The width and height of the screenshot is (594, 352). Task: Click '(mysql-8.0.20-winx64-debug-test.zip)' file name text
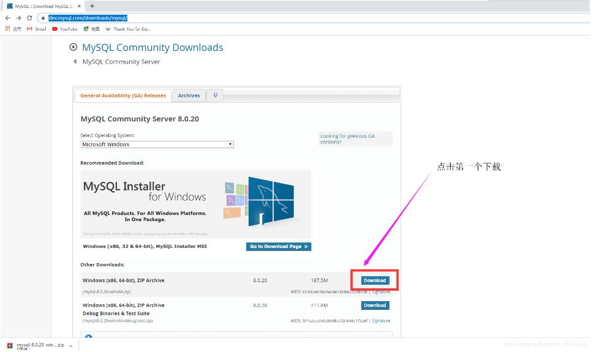tap(118, 321)
